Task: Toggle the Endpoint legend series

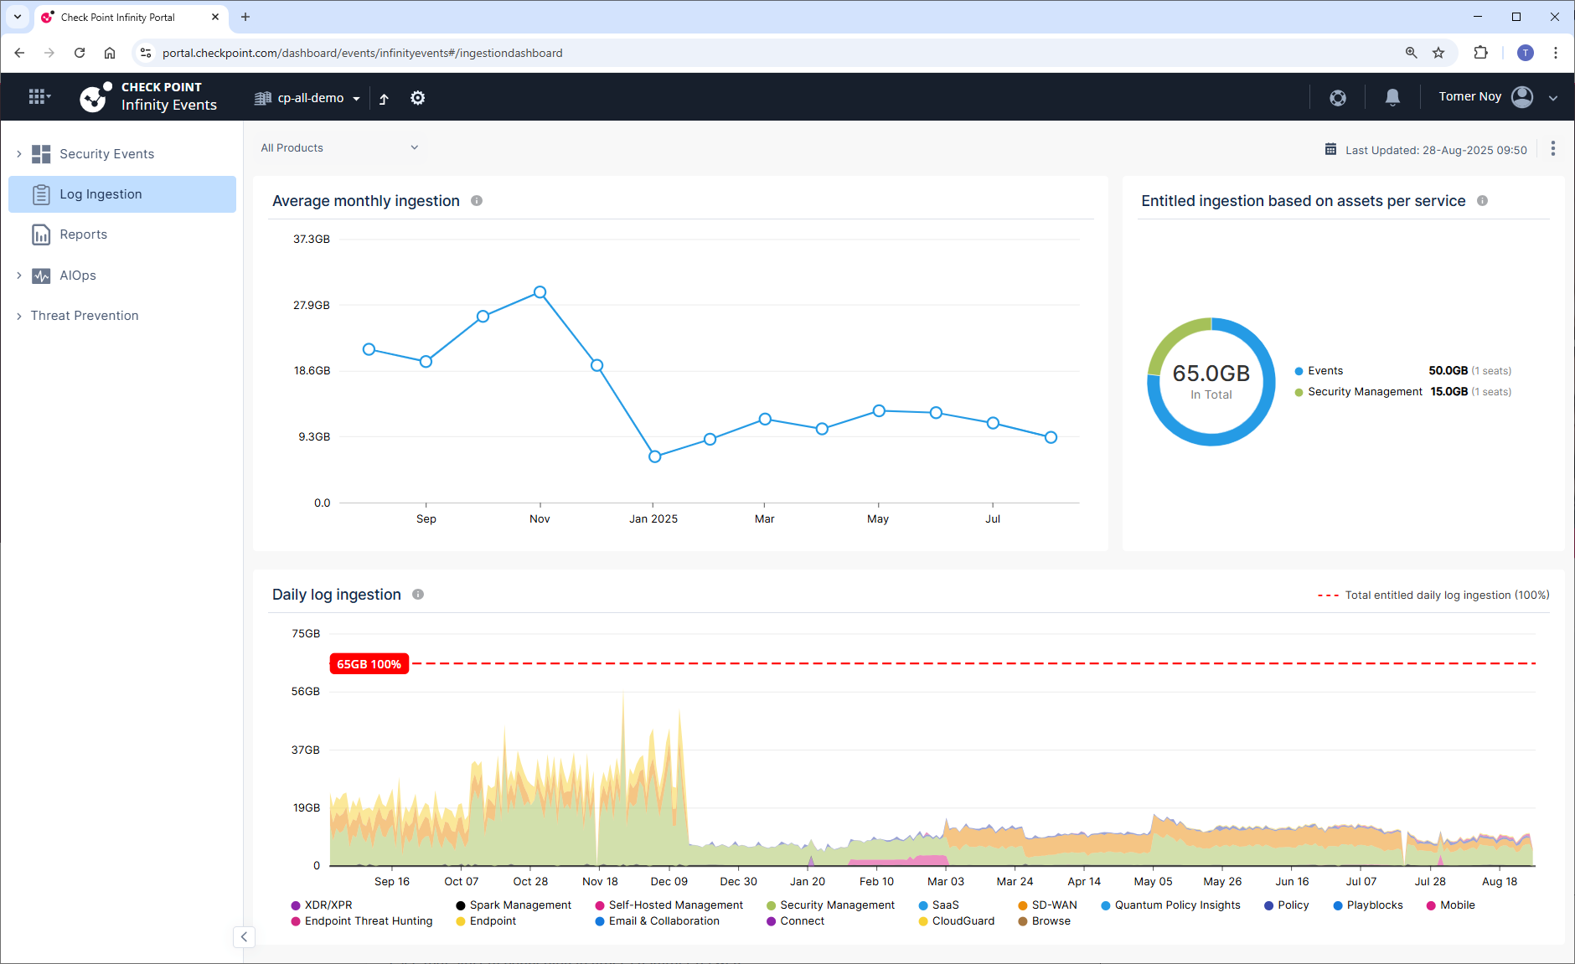Action: point(486,921)
